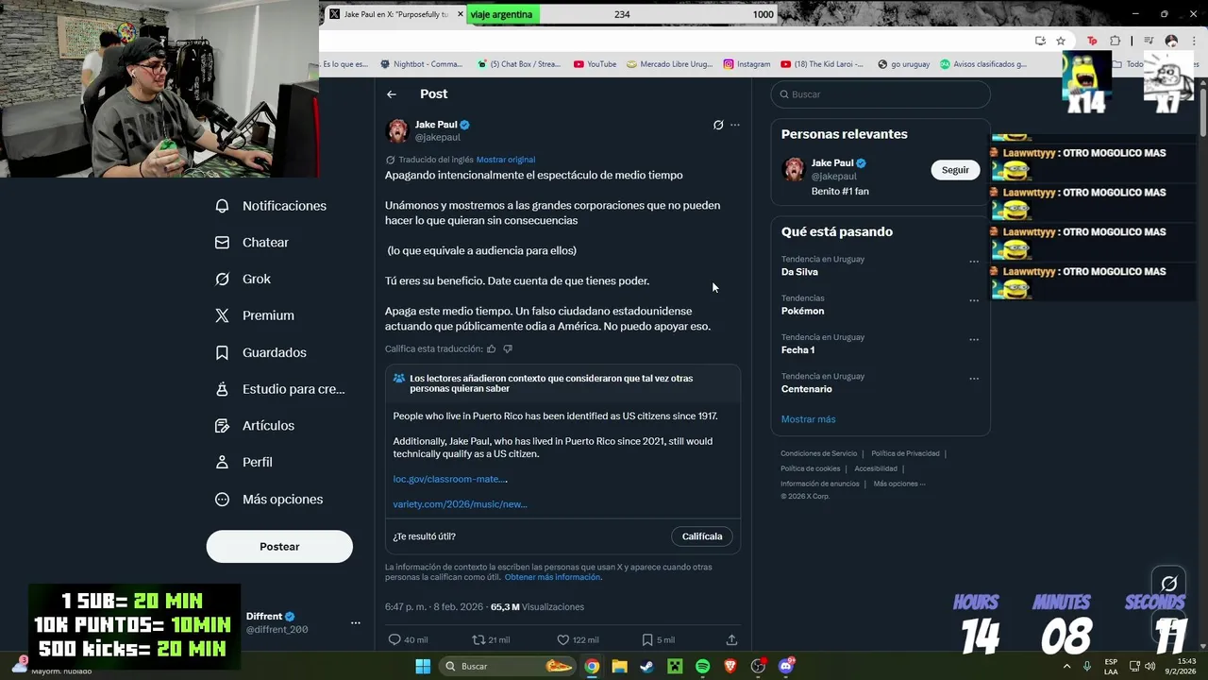Open Política de Privacidad footer link
This screenshot has width=1208, height=680.
tap(905, 453)
